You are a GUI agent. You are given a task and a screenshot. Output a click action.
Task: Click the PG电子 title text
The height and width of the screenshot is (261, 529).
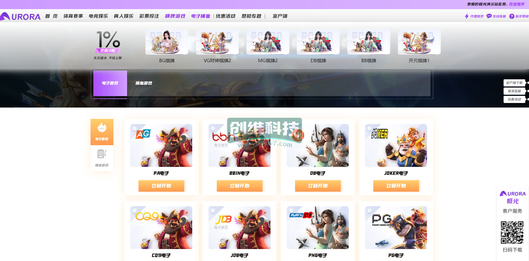pyautogui.click(x=396, y=255)
